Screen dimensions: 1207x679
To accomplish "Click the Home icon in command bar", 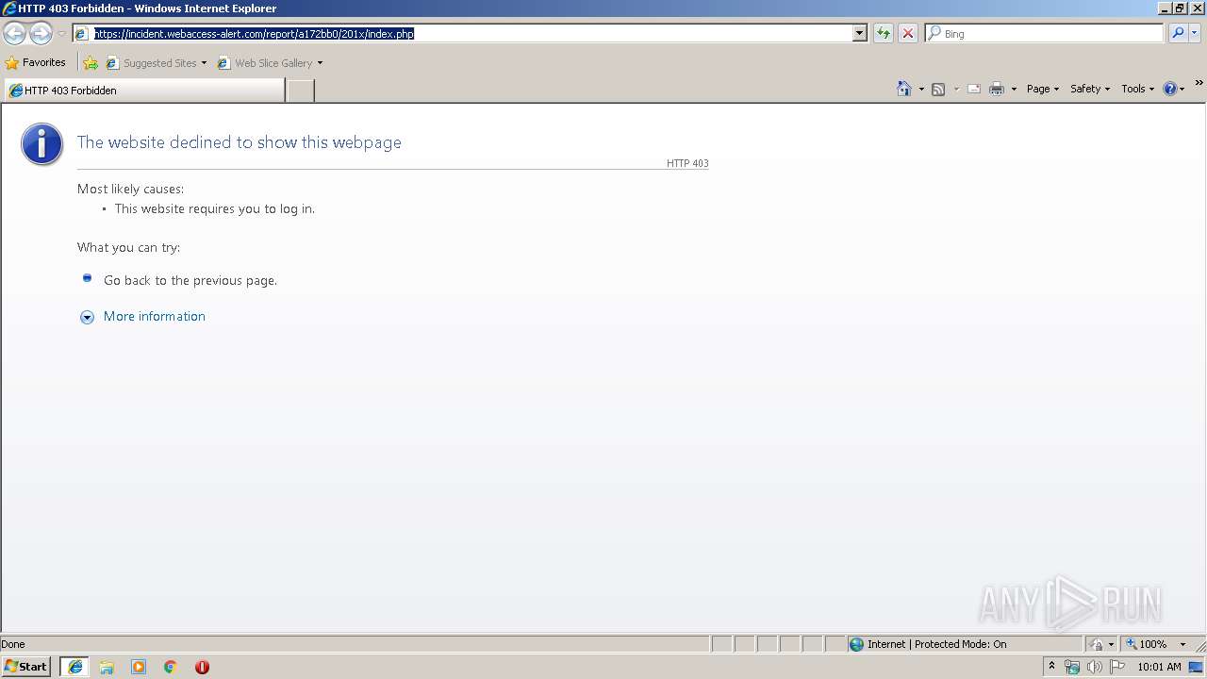I will [904, 89].
